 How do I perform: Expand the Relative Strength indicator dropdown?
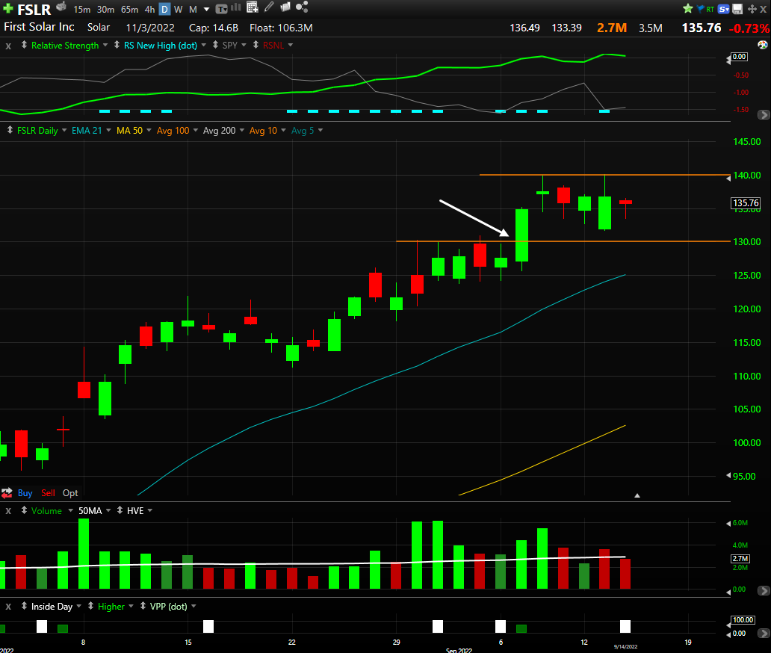[x=105, y=45]
